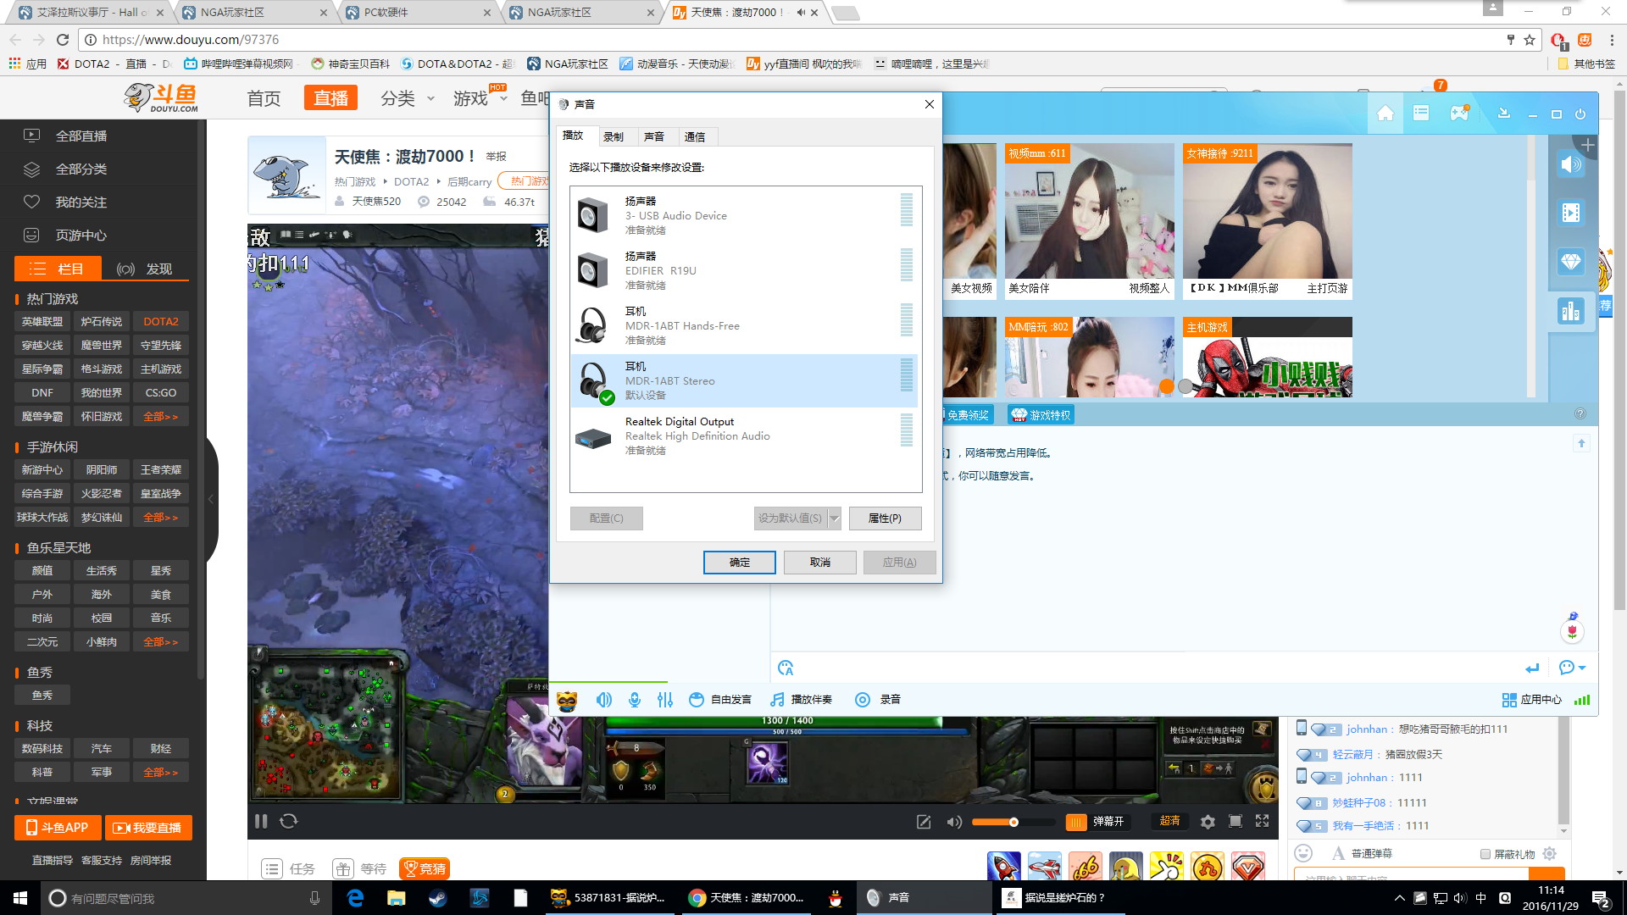Open YY chart stats sidebar icon
The height and width of the screenshot is (915, 1627).
coord(1570,311)
